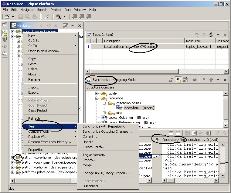Click the Open Perspective icon in left bar
231x193 pixels.
[5, 24]
